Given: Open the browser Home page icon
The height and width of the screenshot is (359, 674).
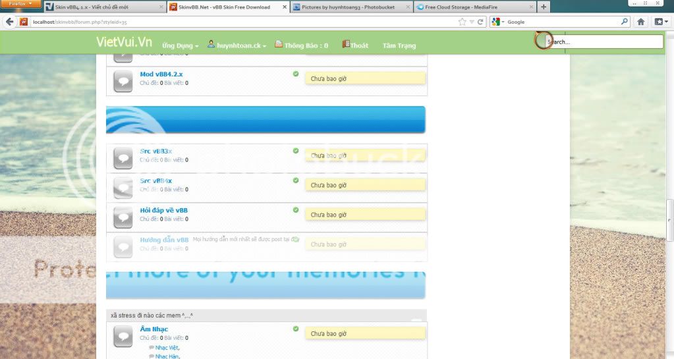Looking at the screenshot, I should pos(641,22).
